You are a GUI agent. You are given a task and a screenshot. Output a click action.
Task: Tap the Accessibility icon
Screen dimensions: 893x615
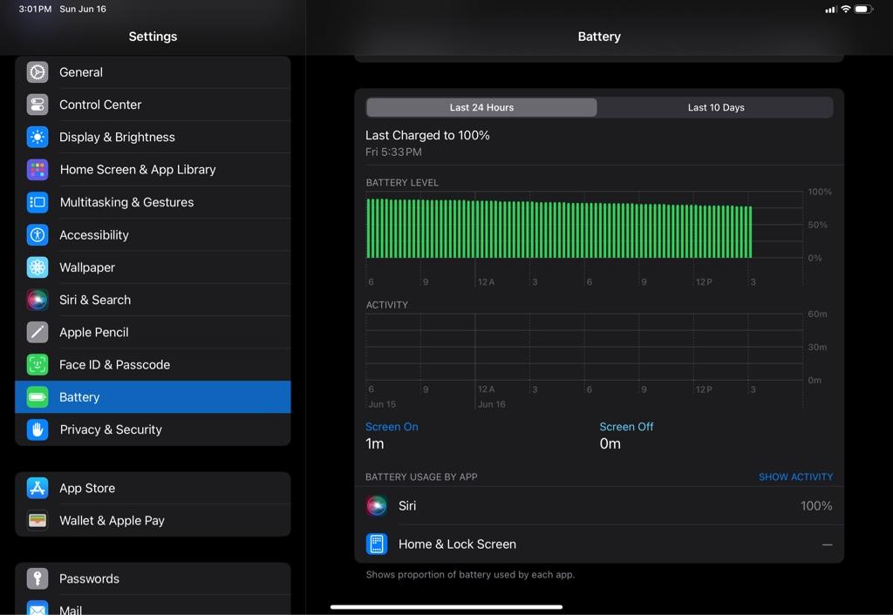click(37, 234)
